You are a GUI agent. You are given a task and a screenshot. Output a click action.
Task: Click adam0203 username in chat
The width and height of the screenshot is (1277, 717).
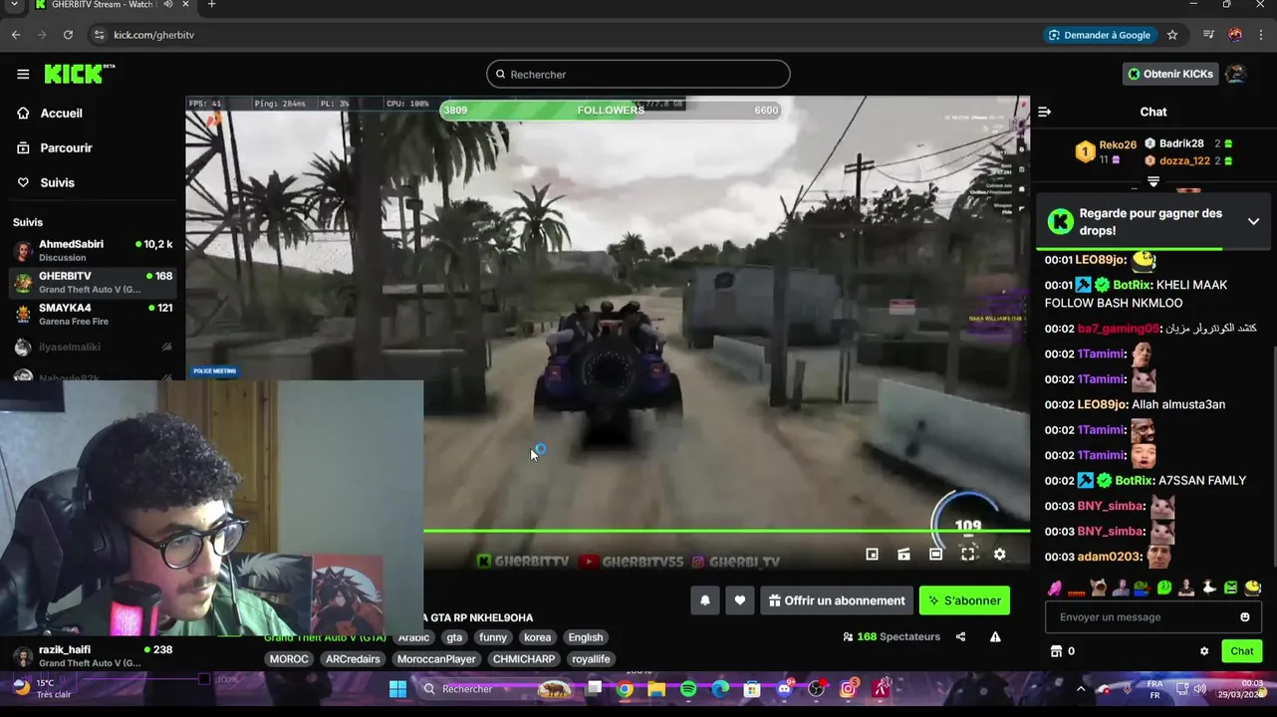1109,557
